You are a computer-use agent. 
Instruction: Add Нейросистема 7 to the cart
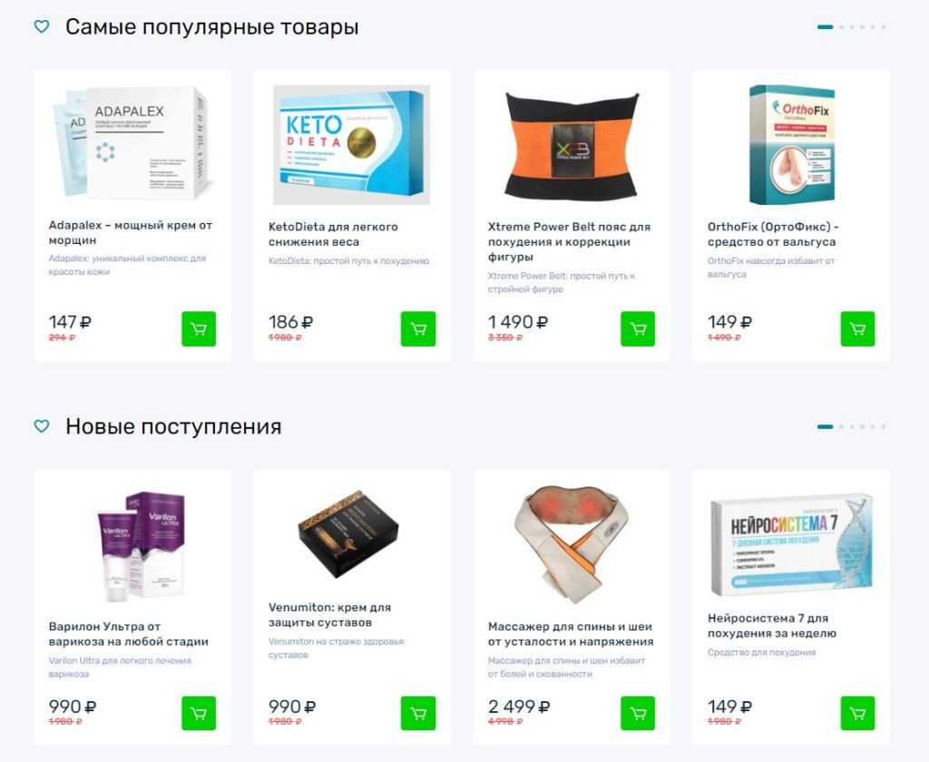858,713
